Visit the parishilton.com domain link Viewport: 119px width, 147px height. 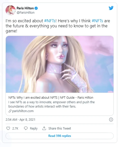coord(23,111)
